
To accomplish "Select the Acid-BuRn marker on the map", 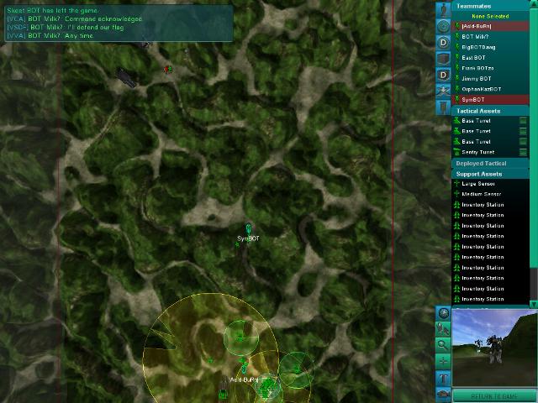I will pyautogui.click(x=244, y=369).
